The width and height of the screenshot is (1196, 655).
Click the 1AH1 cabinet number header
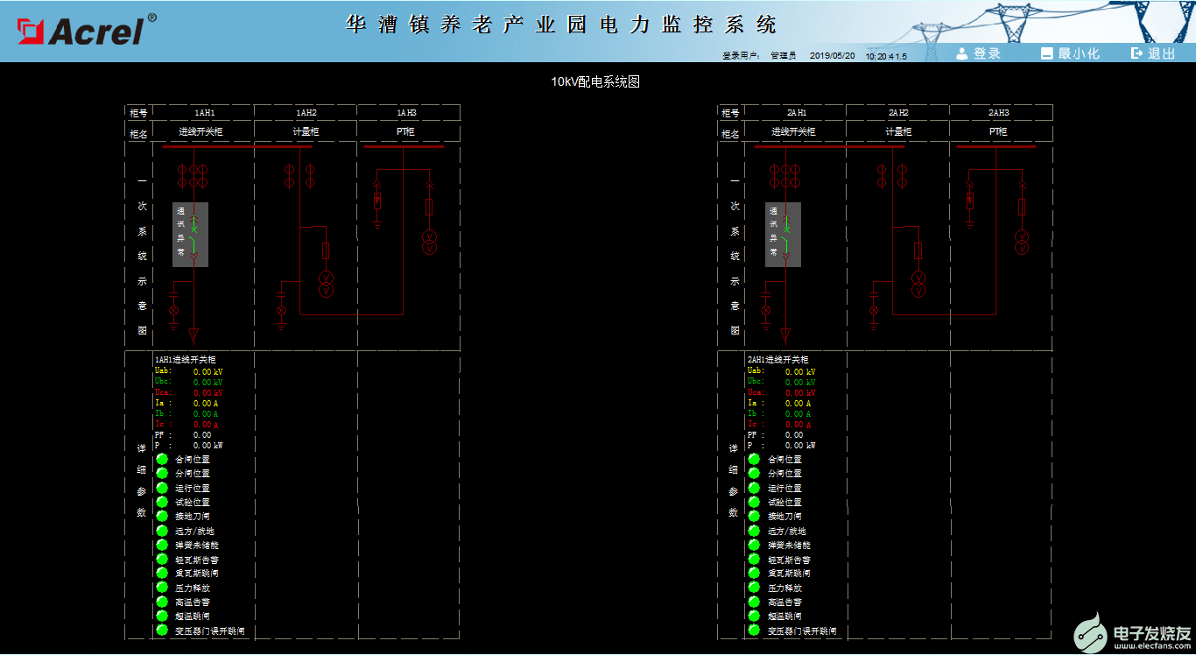(204, 113)
